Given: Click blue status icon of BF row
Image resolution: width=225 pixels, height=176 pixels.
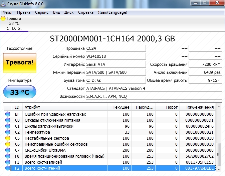Looking at the screenshot, I should [8, 114].
